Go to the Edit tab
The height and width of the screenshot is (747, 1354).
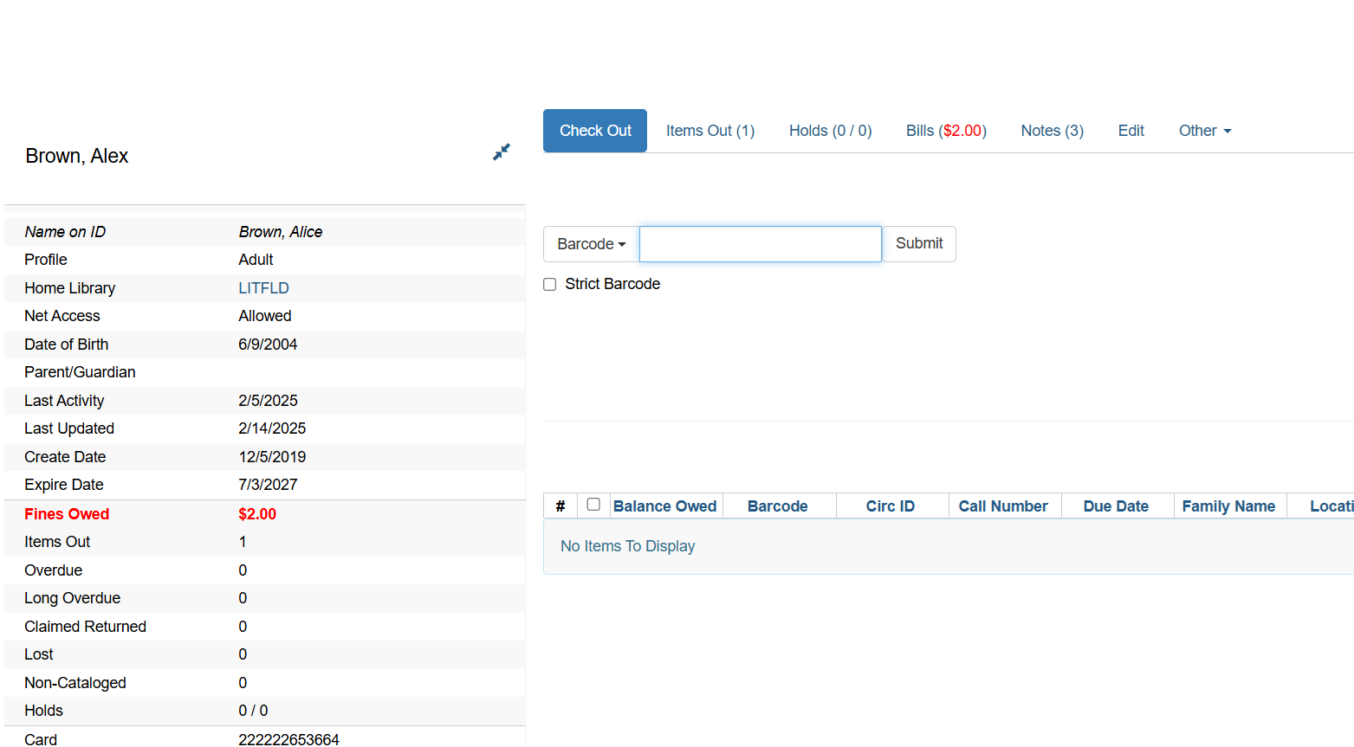[1130, 131]
